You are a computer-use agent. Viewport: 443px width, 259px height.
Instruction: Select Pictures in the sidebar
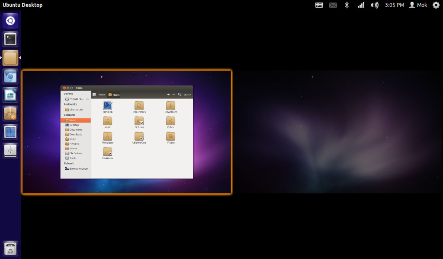[x=72, y=144]
